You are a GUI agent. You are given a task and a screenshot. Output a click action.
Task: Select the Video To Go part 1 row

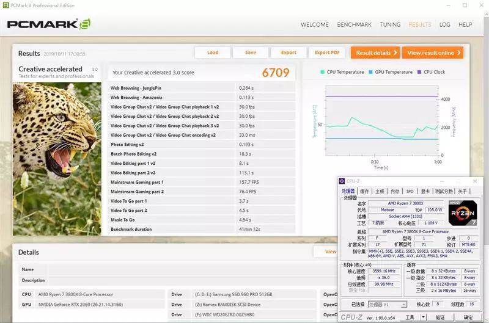pyautogui.click(x=202, y=201)
